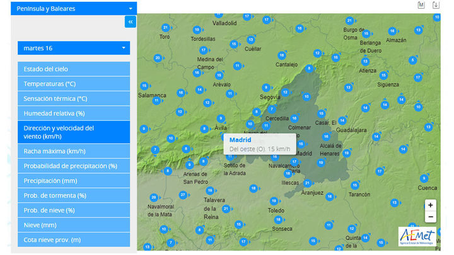Show Sensación térmica (°C) on the map
The height and width of the screenshot is (255, 454).
point(74,98)
